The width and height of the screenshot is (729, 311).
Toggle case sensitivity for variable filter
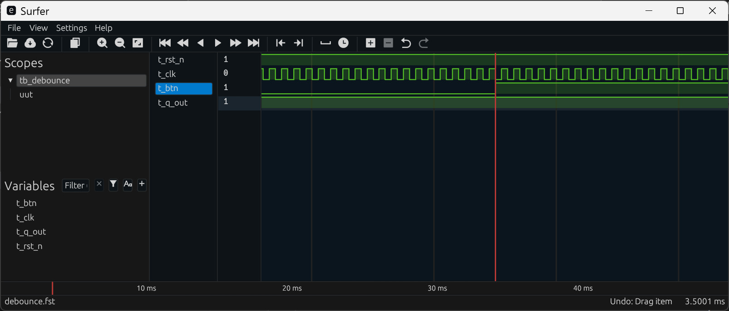coord(128,184)
